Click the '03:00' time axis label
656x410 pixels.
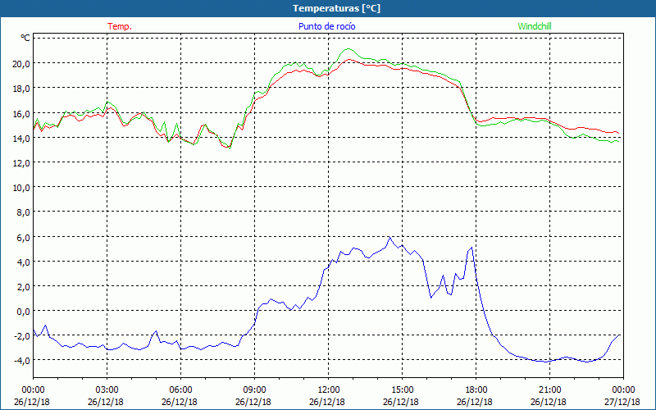point(107,390)
